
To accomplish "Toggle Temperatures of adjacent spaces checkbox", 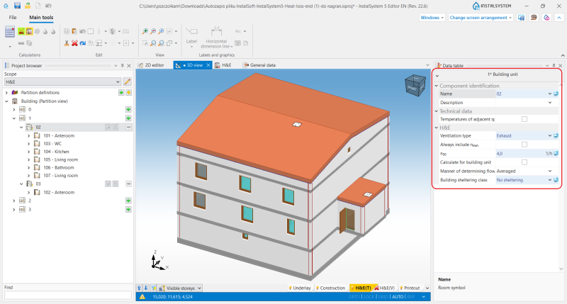I will click(x=524, y=119).
